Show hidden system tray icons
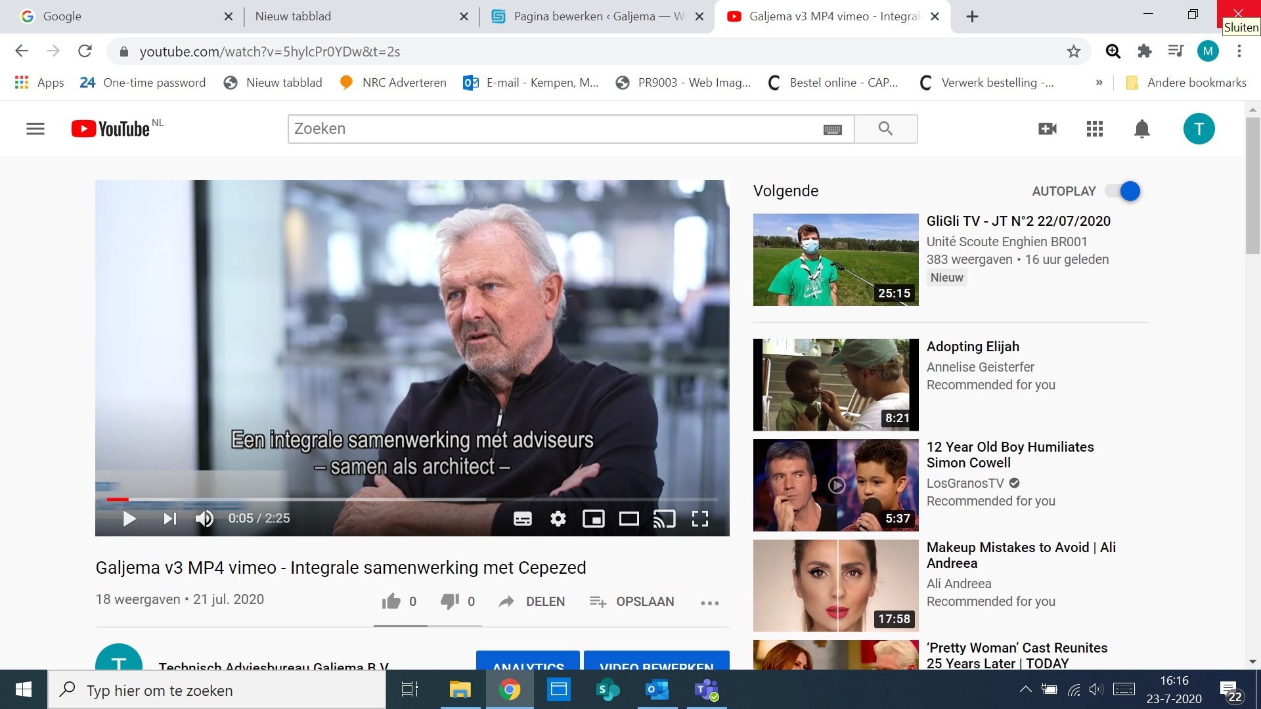Screen dimensions: 1261x709 point(1025,689)
